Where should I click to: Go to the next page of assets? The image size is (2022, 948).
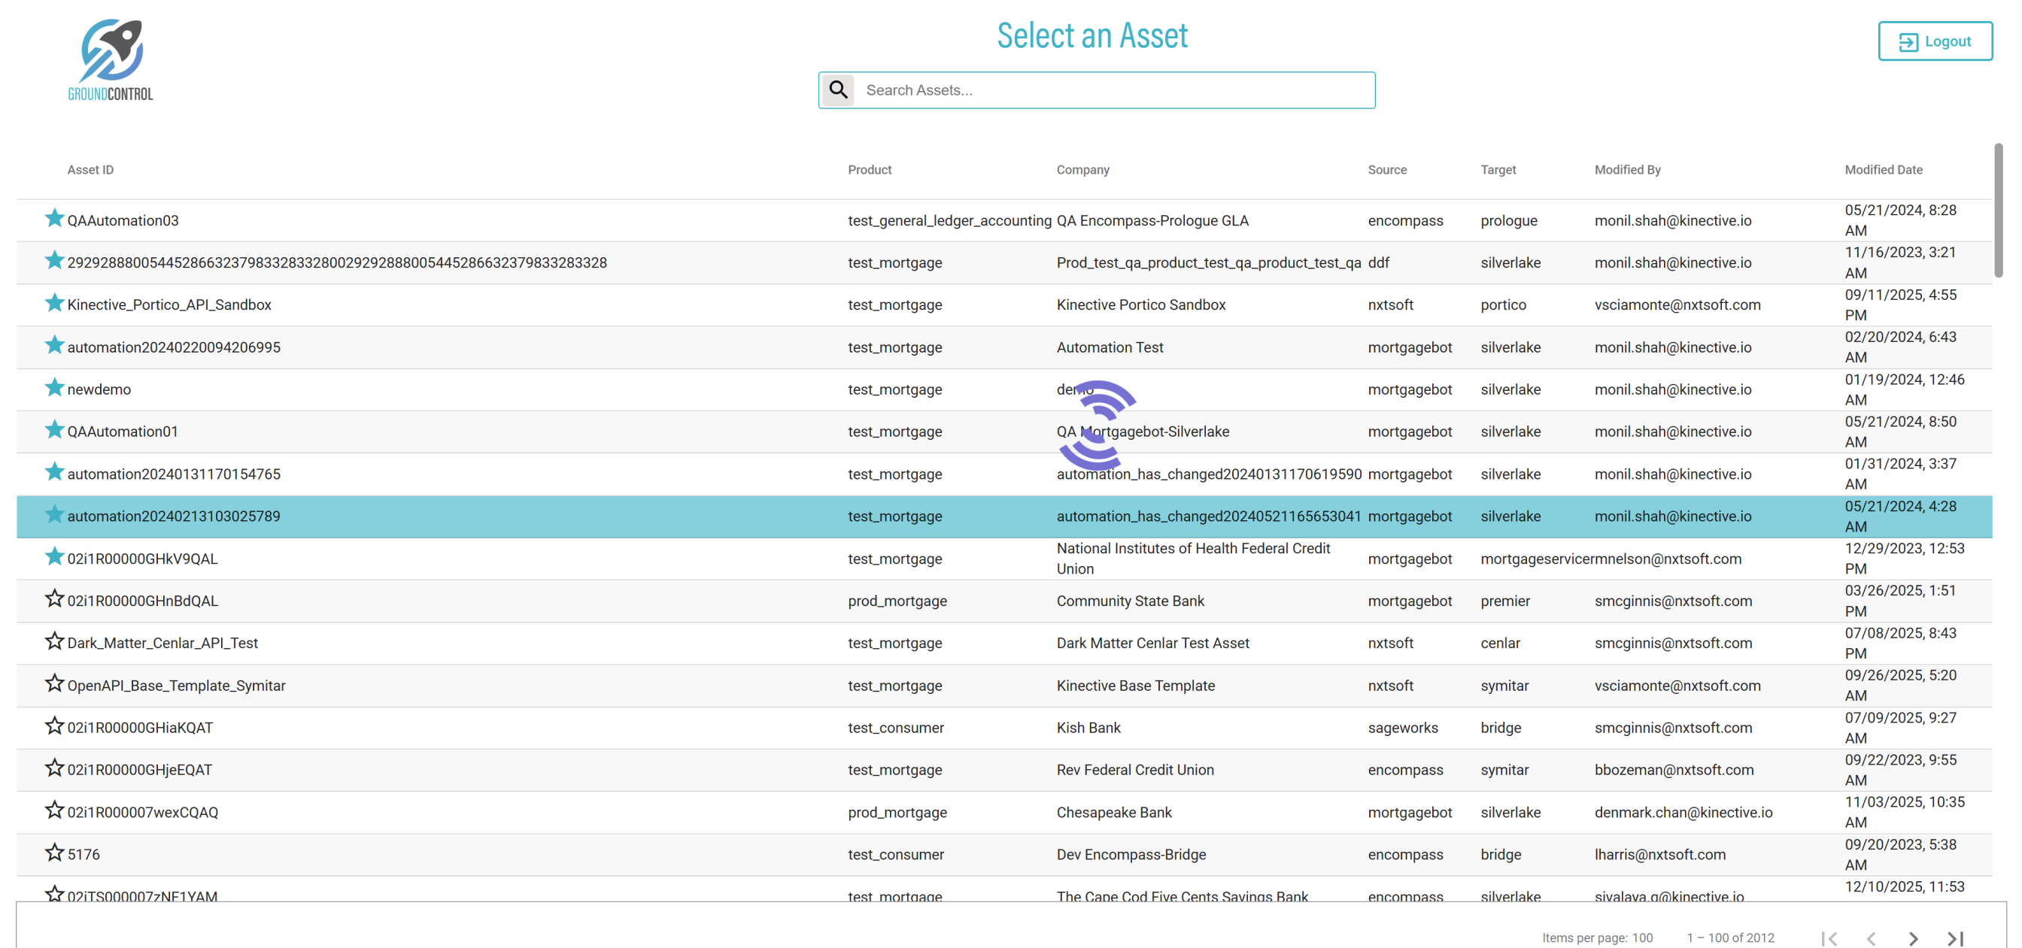pos(1913,937)
